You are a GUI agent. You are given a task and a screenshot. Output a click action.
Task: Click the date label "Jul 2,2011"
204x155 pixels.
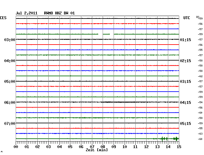pos(27,13)
